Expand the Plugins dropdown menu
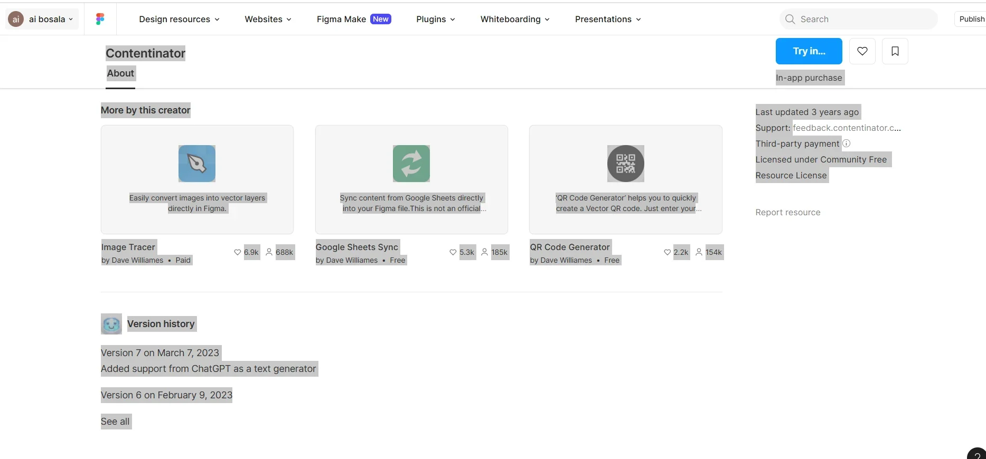Viewport: 986px width, 459px height. pyautogui.click(x=435, y=19)
